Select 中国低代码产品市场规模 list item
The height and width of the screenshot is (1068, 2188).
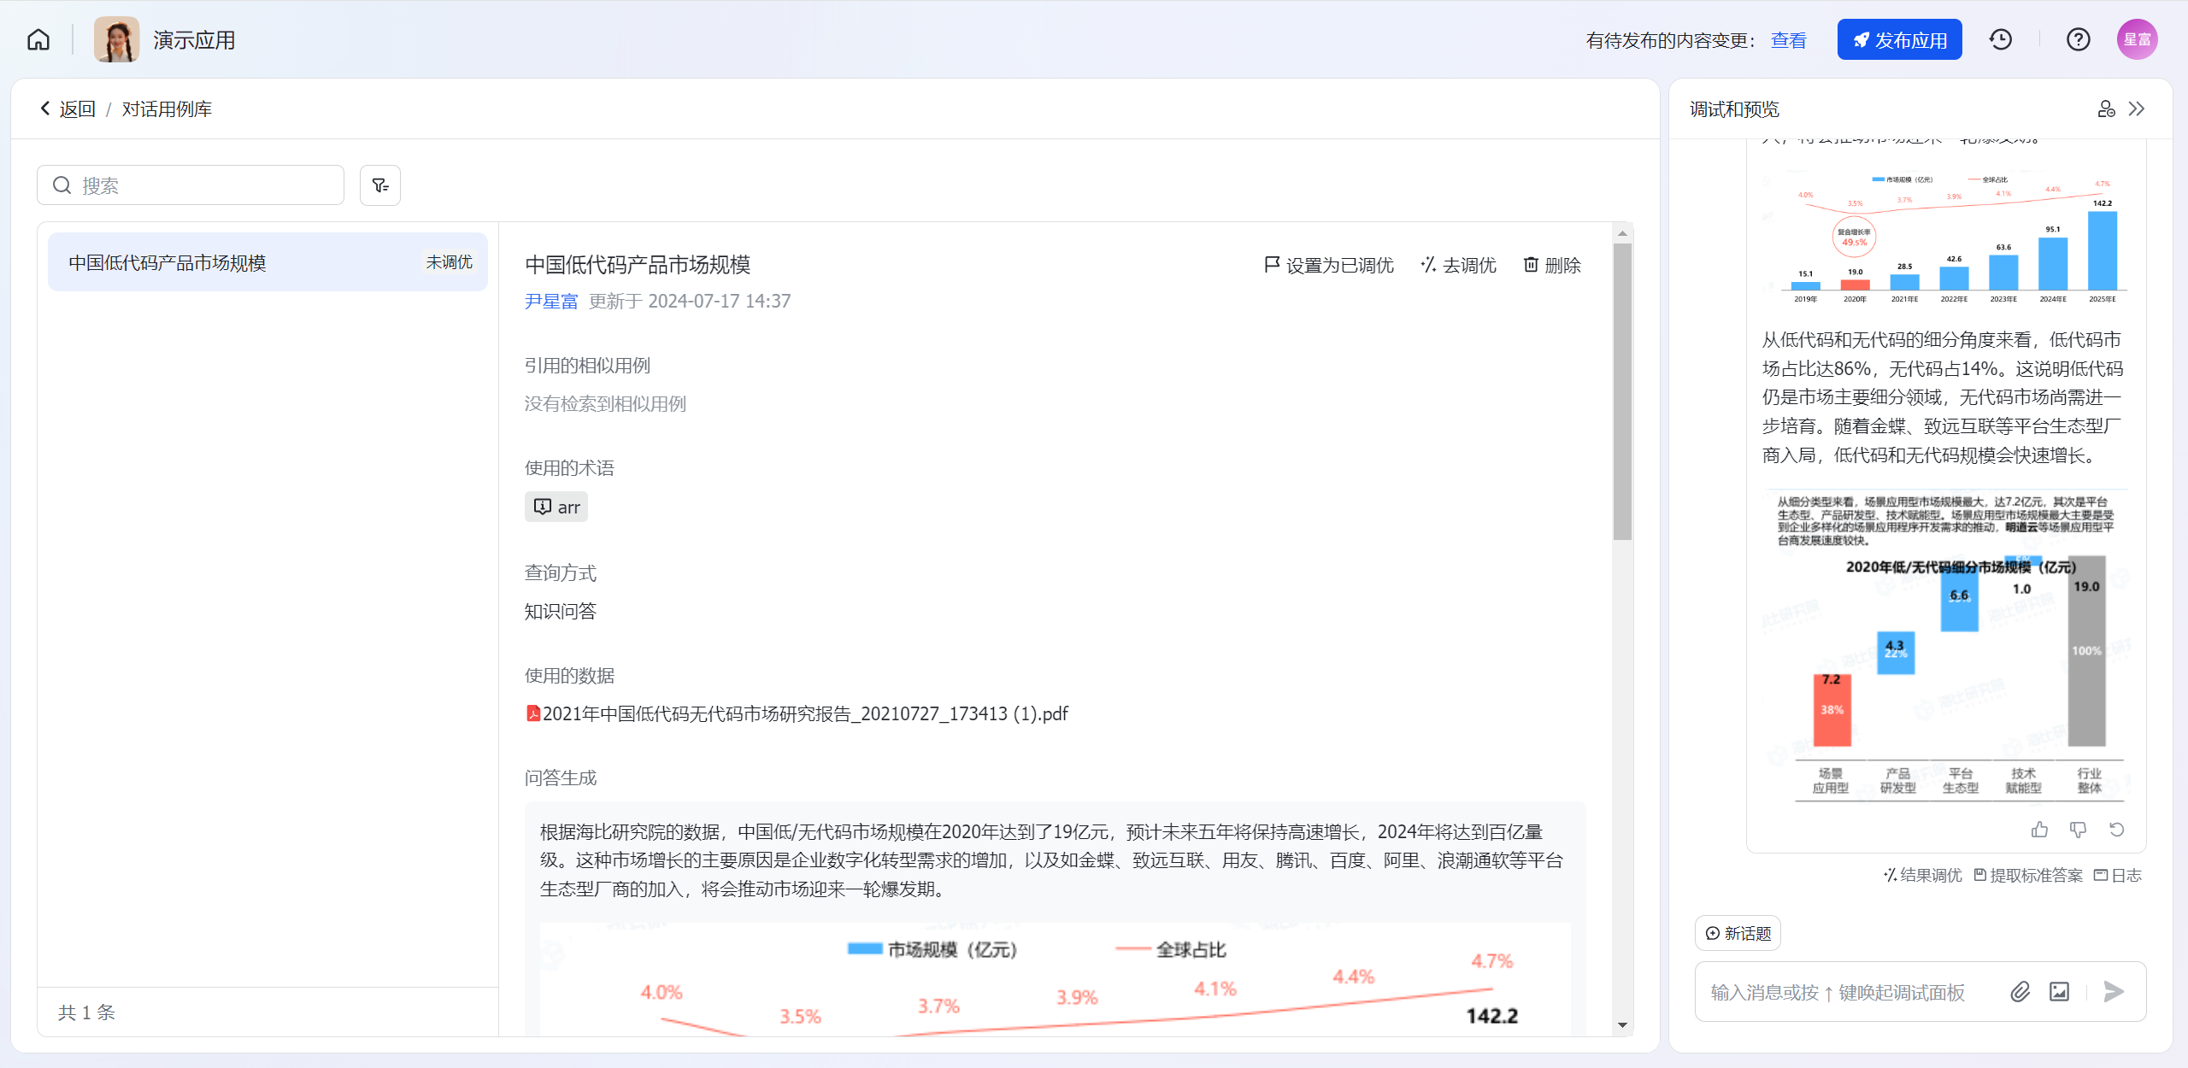click(268, 262)
